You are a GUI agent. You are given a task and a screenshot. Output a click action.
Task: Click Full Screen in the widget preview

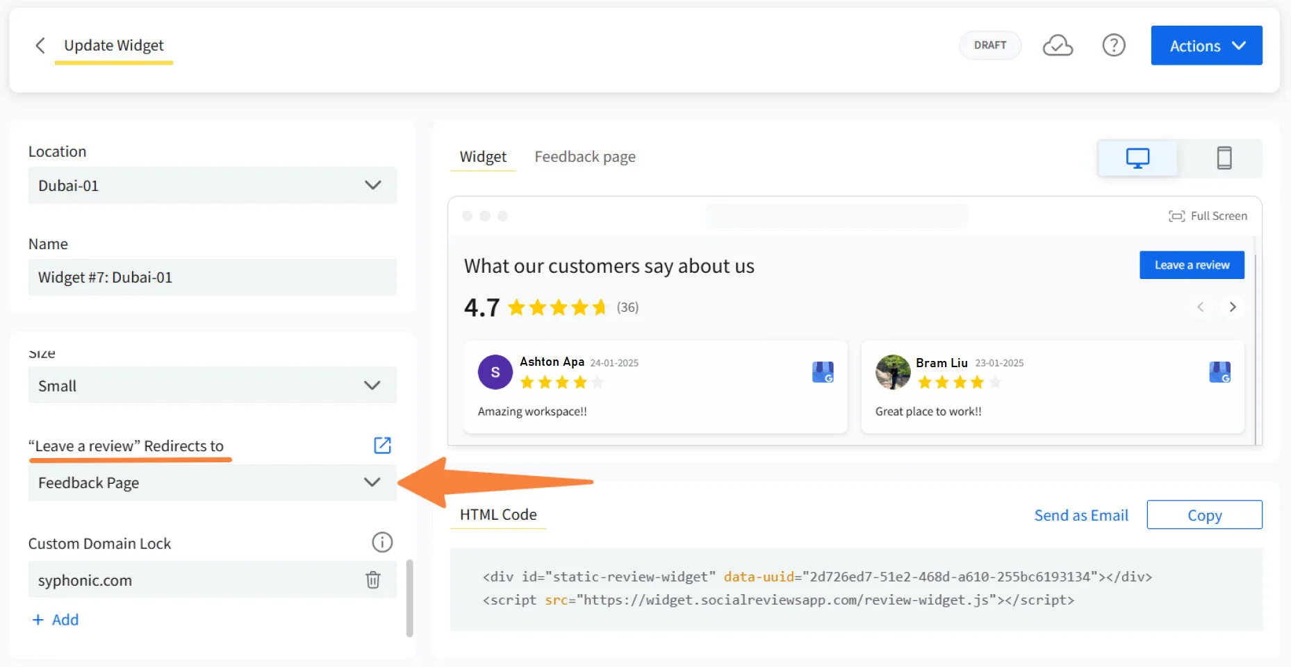(x=1208, y=216)
